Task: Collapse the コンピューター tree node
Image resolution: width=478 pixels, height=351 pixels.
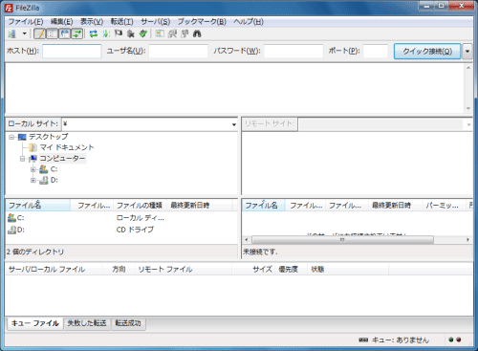Action: click(22, 159)
